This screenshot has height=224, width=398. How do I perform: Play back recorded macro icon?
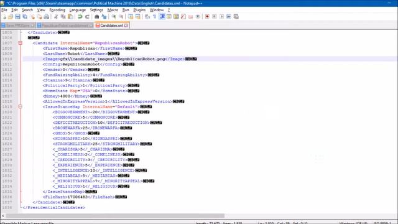click(x=221, y=17)
